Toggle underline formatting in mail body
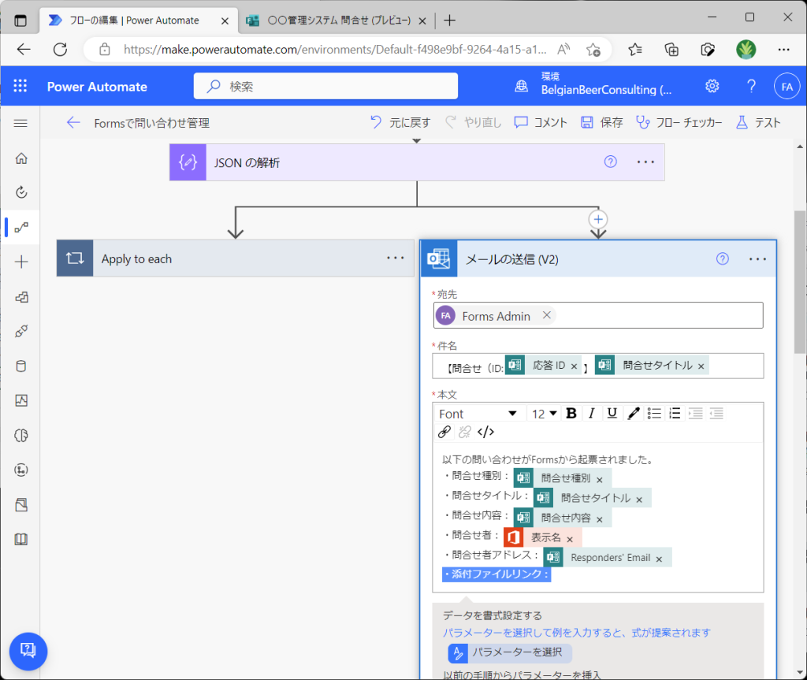The image size is (807, 680). tap(612, 414)
